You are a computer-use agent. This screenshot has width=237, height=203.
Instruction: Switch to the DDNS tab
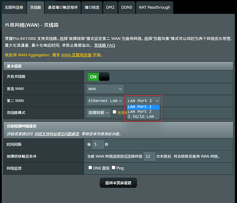(127, 8)
